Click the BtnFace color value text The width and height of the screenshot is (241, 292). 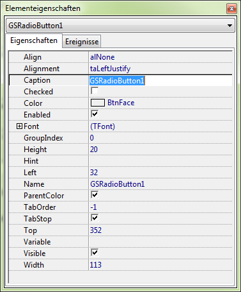(121, 103)
